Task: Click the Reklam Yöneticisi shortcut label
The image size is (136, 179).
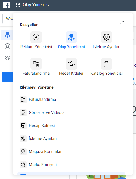Action: 36,47
